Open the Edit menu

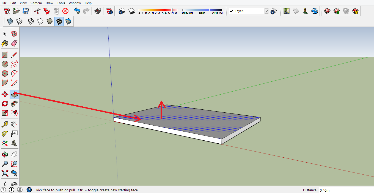click(x=13, y=3)
